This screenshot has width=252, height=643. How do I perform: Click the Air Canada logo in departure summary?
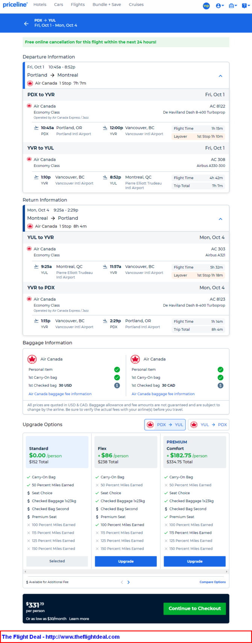click(30, 83)
